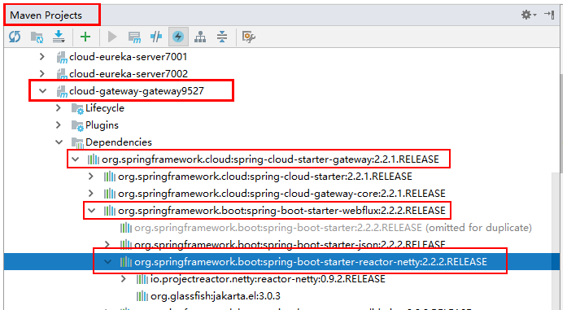The image size is (580, 310).
Task: Show dependencies diagram icon
Action: [x=200, y=37]
